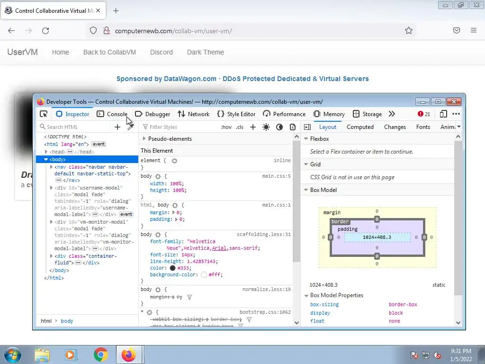
Task: Click the 21 errors indicator
Action: click(x=424, y=114)
